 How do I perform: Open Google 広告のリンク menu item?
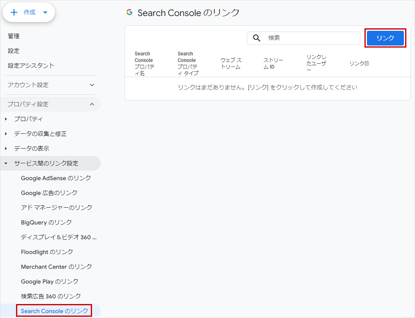49,193
